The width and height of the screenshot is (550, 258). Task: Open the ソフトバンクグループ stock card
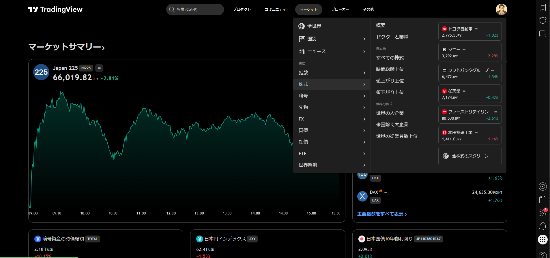(470, 73)
